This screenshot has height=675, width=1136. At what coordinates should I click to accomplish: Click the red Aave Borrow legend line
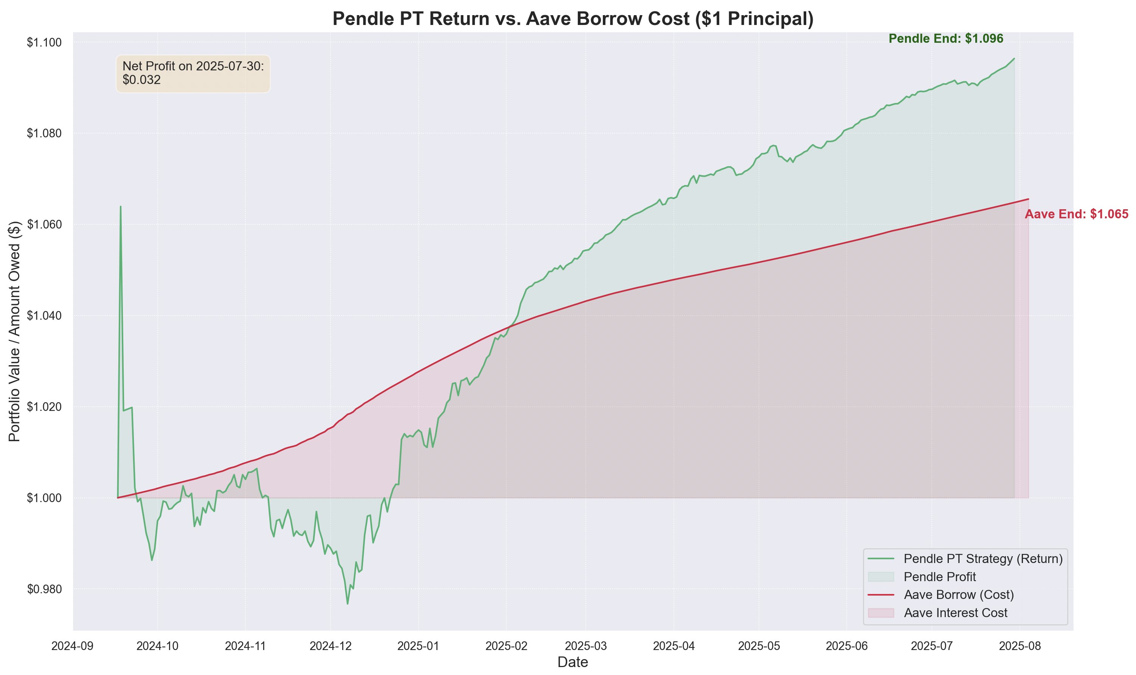[x=881, y=594]
